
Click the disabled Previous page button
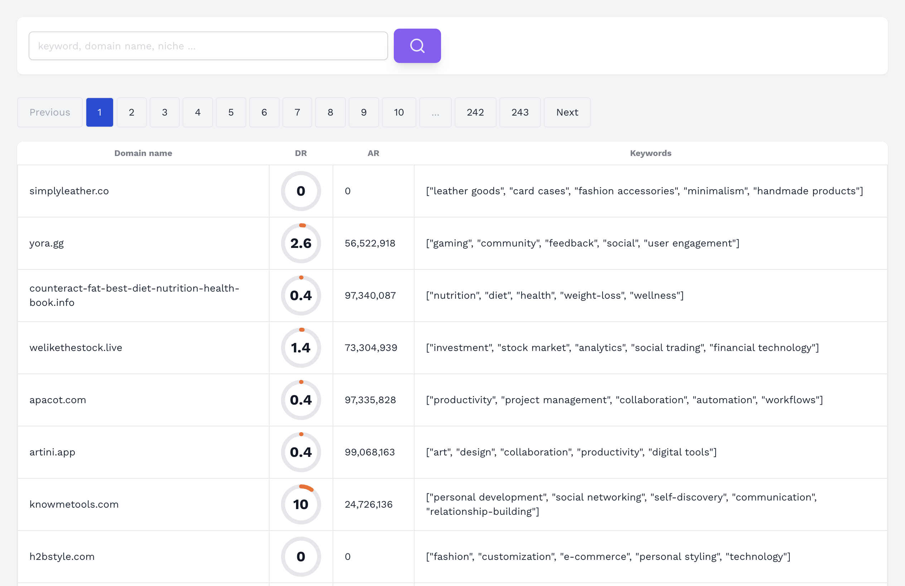coord(50,112)
